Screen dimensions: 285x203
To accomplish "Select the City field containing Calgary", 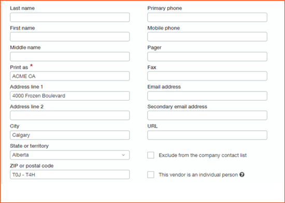I will (70, 135).
